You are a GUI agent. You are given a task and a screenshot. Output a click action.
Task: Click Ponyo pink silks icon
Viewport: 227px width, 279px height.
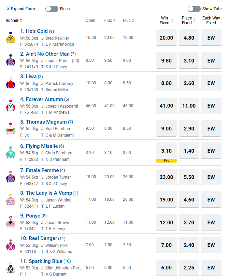pos(11,222)
